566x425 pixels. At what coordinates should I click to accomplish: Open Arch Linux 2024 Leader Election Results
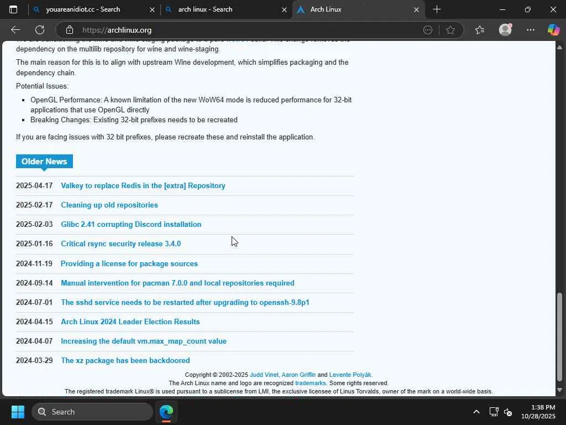click(x=130, y=322)
